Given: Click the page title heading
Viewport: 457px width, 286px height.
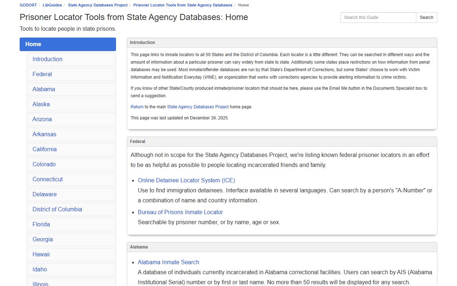Looking at the screenshot, I should coord(134,17).
